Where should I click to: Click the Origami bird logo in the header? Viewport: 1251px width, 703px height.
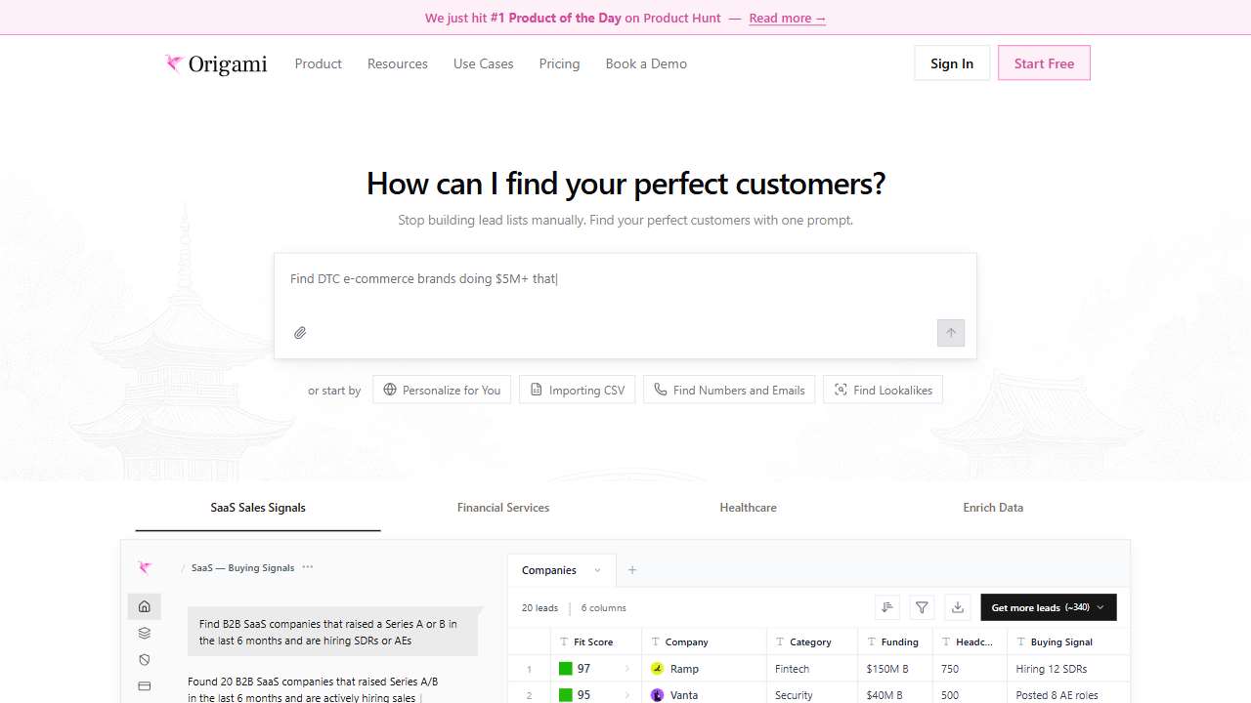[x=174, y=64]
